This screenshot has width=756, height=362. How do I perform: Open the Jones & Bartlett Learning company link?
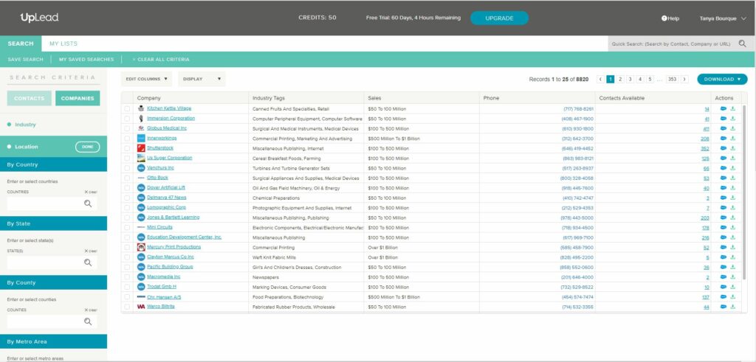(173, 217)
